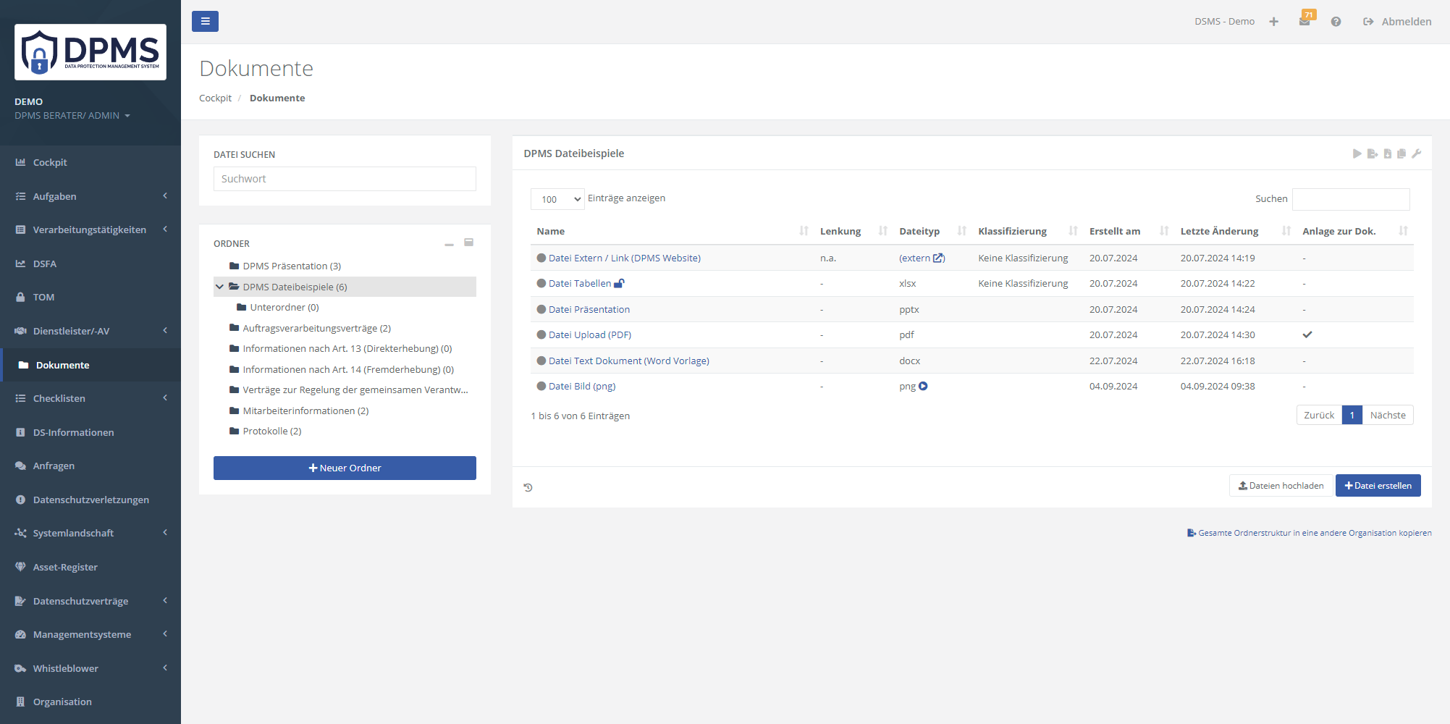Click the Protokolle folder icon

tap(234, 431)
